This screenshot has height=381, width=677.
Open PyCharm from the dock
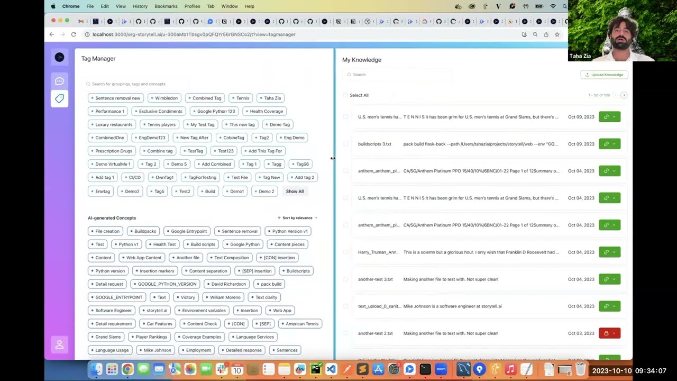coord(316,369)
